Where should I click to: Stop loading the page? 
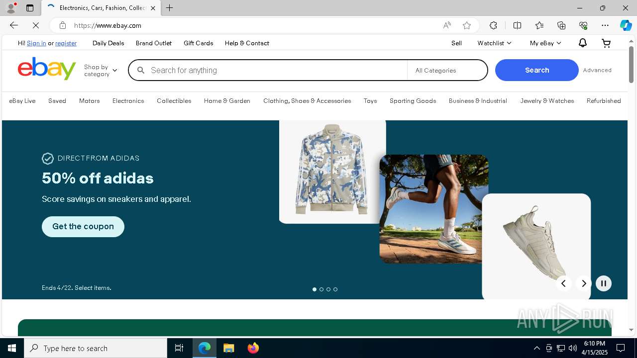click(x=36, y=25)
